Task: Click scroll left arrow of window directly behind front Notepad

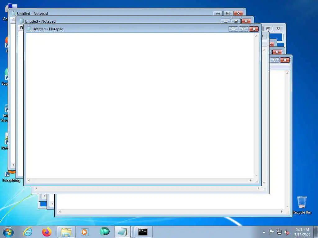Action: (37, 188)
